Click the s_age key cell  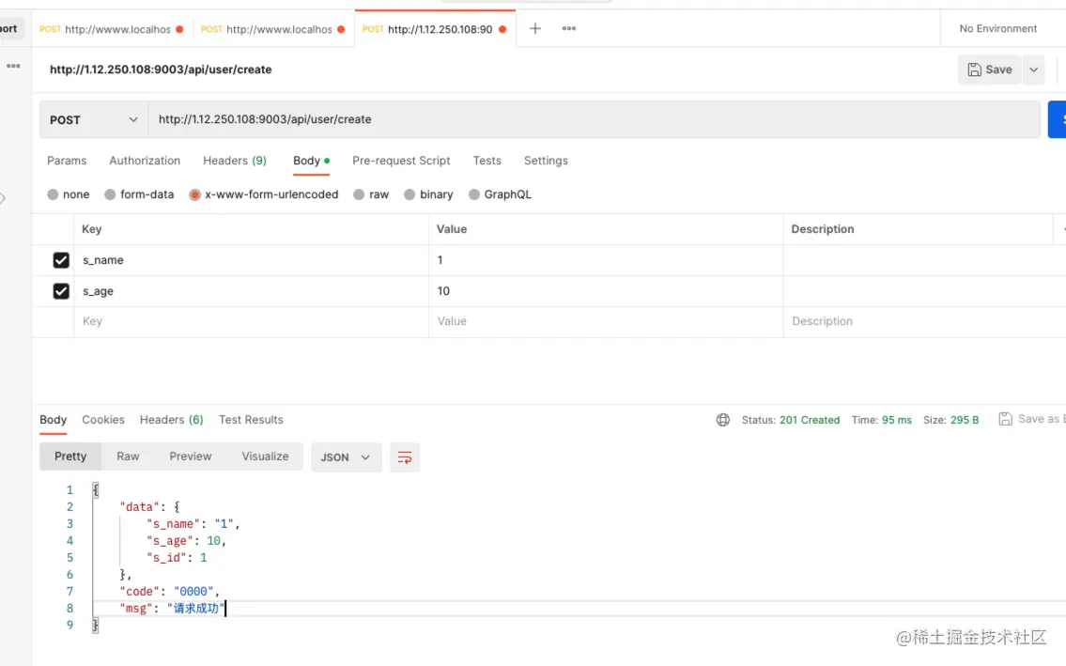(x=251, y=291)
